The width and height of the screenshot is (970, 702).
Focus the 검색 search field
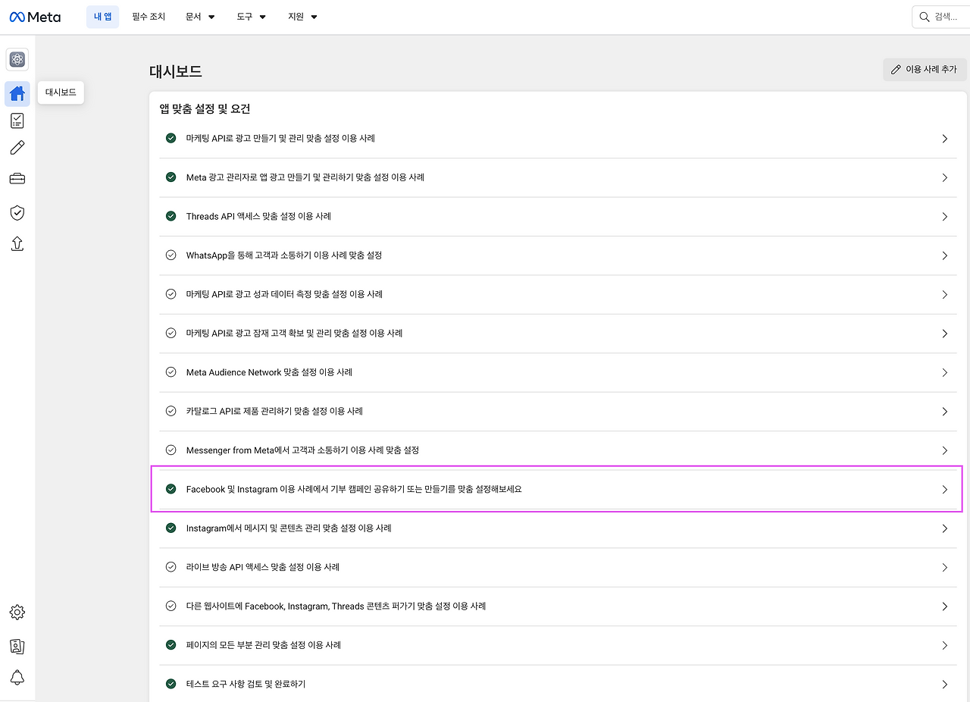pyautogui.click(x=941, y=17)
